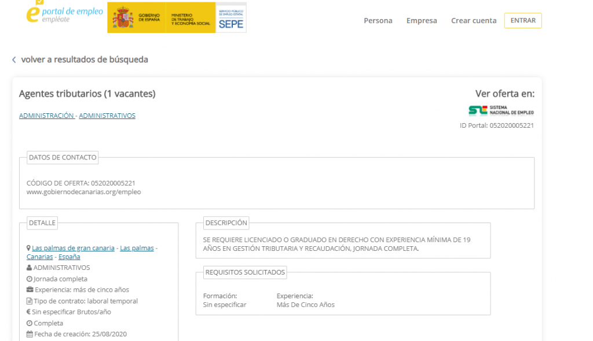
Task: Open the ADMINISTRACIÓN category link
Action: pyautogui.click(x=46, y=115)
